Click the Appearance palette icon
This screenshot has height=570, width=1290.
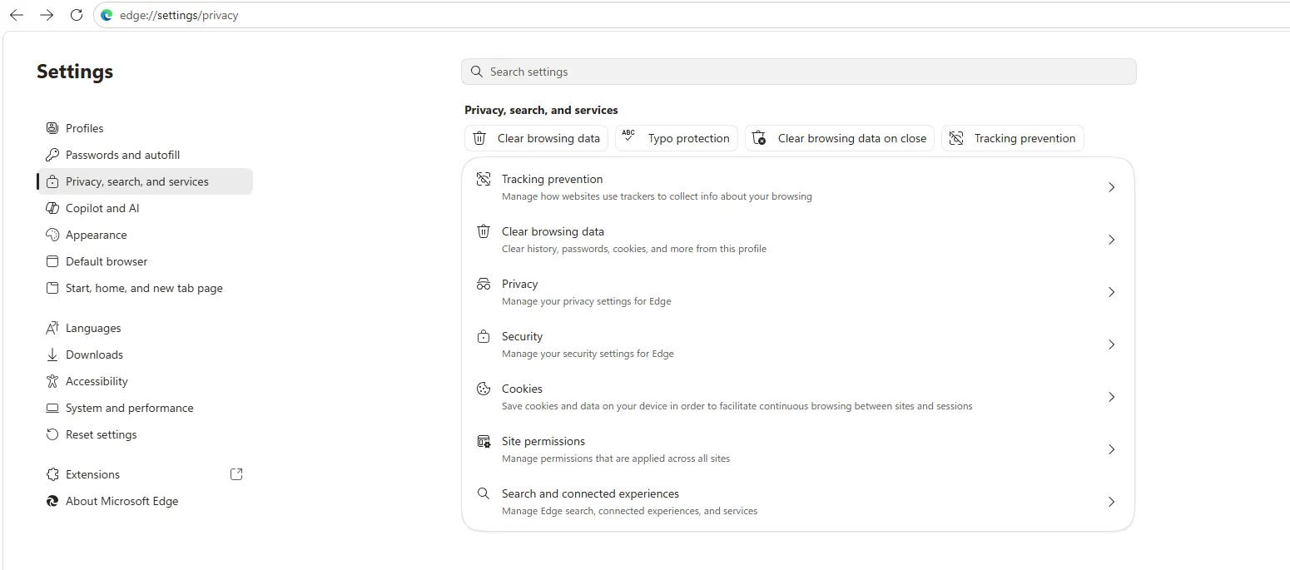tap(52, 235)
